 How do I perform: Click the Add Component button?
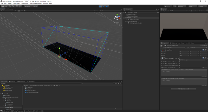click(x=183, y=89)
